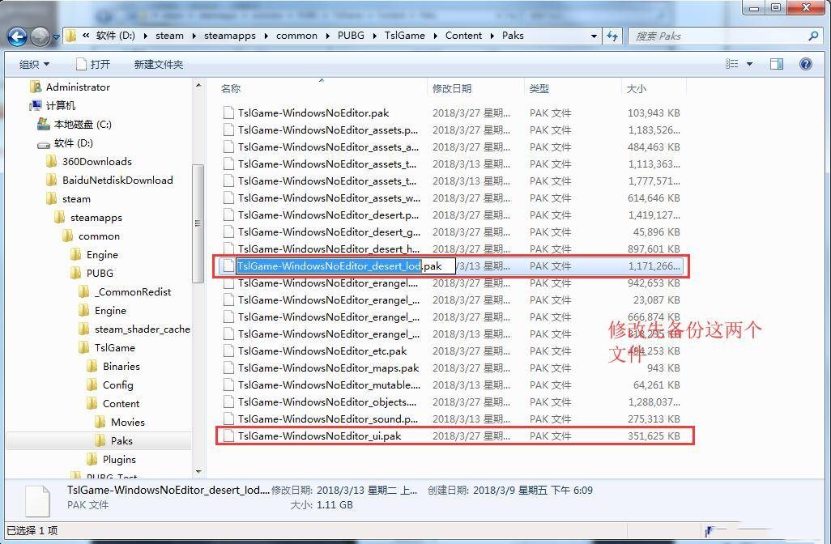Click the large PAK file icon in details pane
This screenshot has height=544, width=831.
coord(37,500)
